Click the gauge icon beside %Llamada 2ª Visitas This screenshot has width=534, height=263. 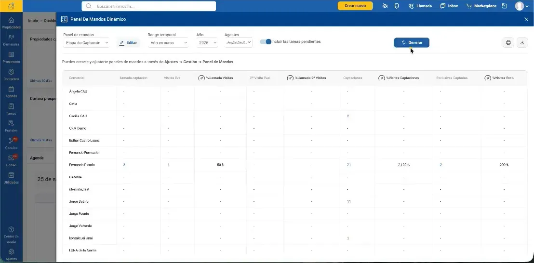point(290,78)
